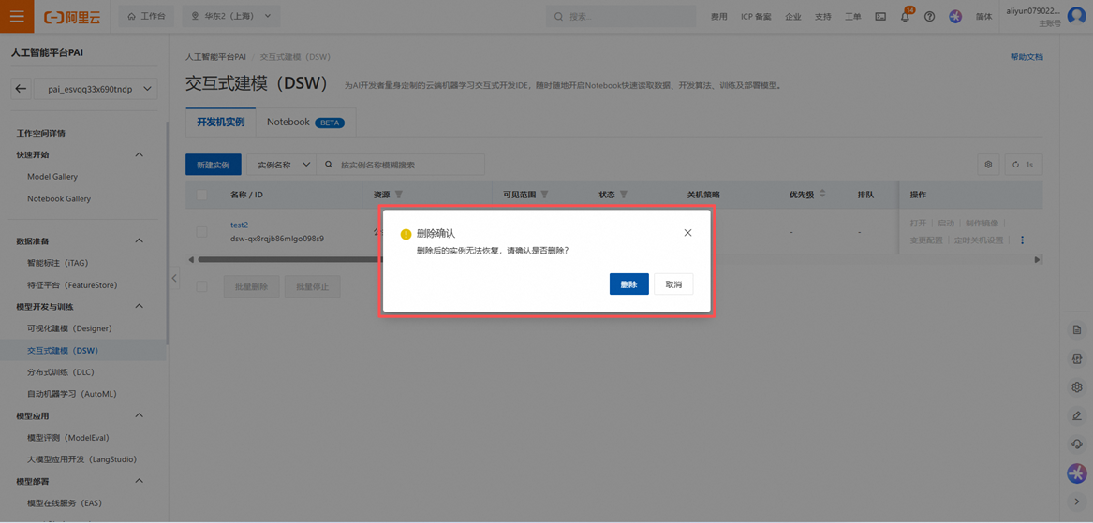Collapse the 模型应用 section
Screen dimensions: 1093x523
pyautogui.click(x=139, y=415)
